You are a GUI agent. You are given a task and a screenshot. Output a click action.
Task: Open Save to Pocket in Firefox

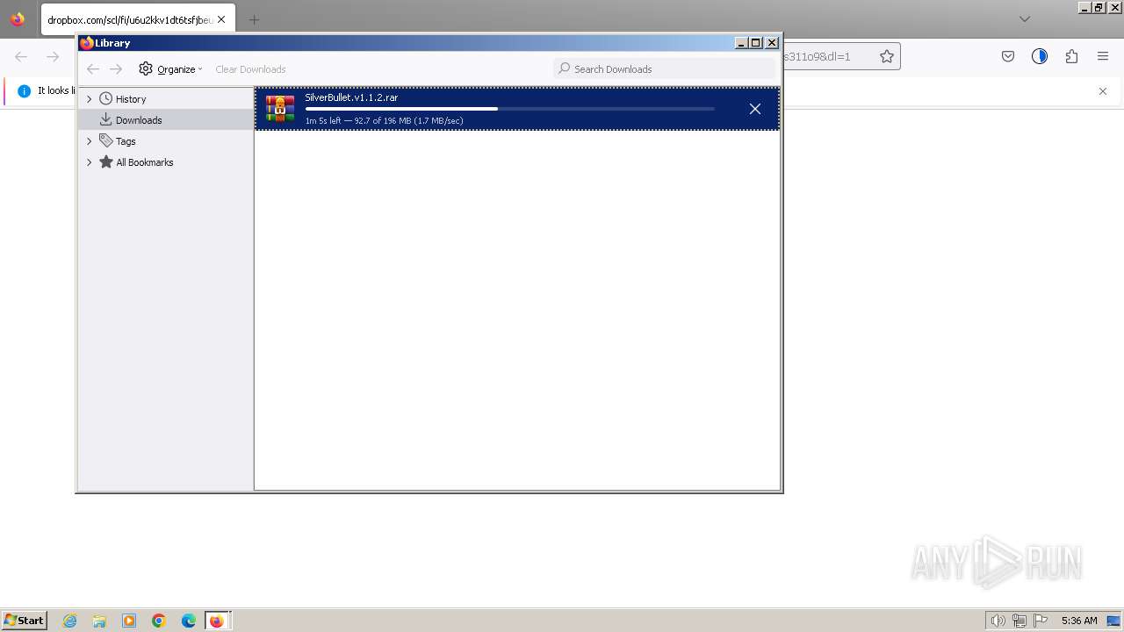click(1008, 56)
